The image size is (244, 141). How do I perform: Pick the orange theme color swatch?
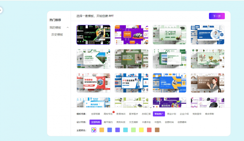[102, 130]
